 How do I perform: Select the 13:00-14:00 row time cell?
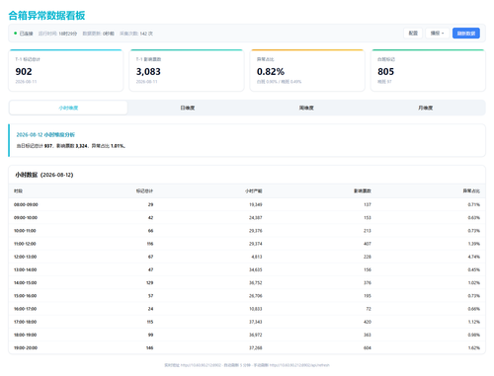[x=25, y=269]
